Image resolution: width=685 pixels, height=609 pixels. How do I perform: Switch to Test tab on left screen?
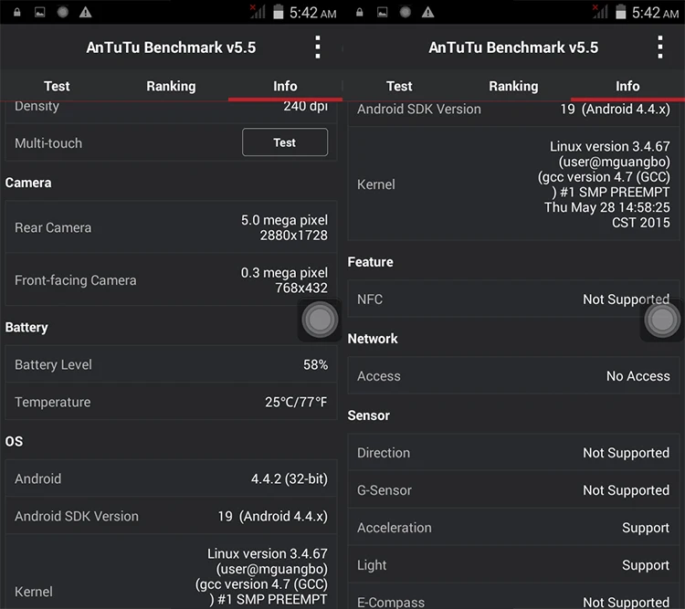coord(57,86)
